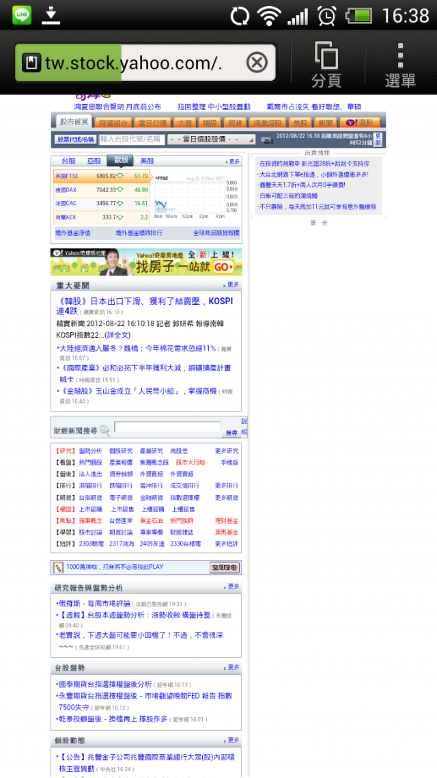Open the 類股 tab

click(210, 122)
